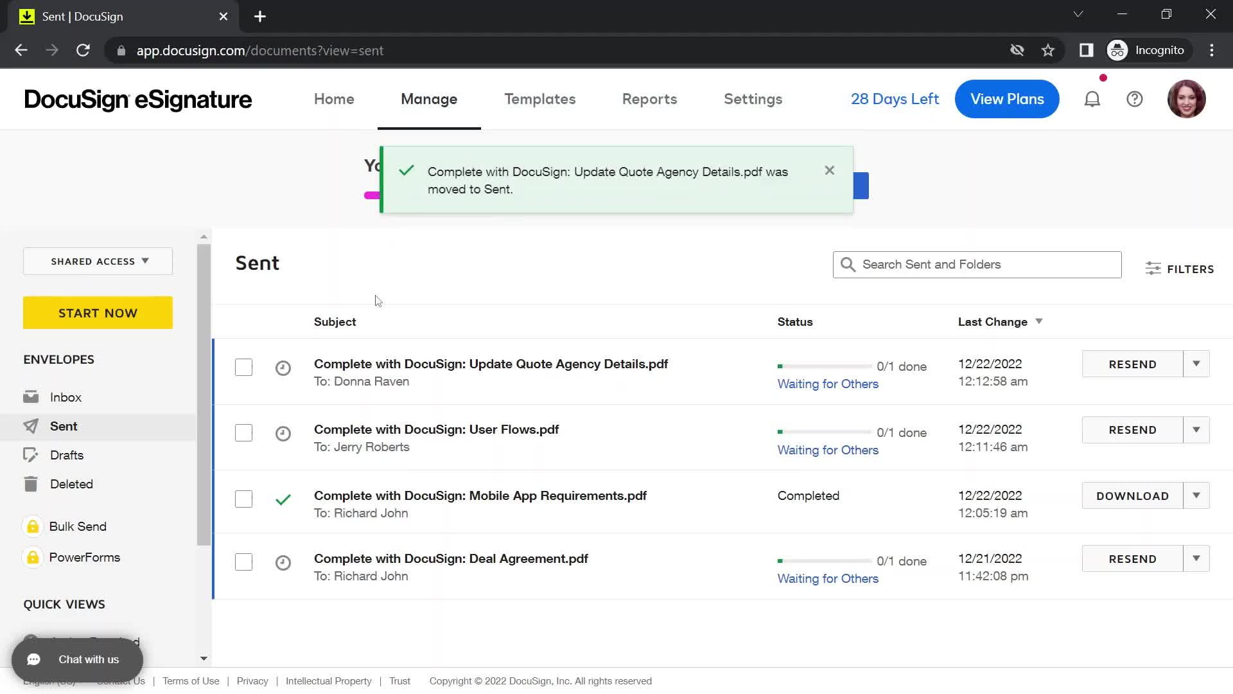Open the Manage tab in navigation
Image resolution: width=1233 pixels, height=694 pixels.
click(x=428, y=99)
